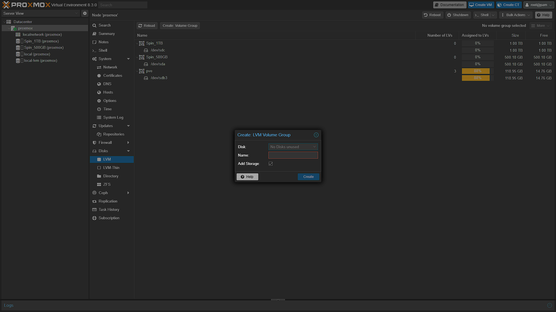Viewport: 556px width, 312px height.
Task: Expand the Firewall submenu arrow
Action: [128, 143]
